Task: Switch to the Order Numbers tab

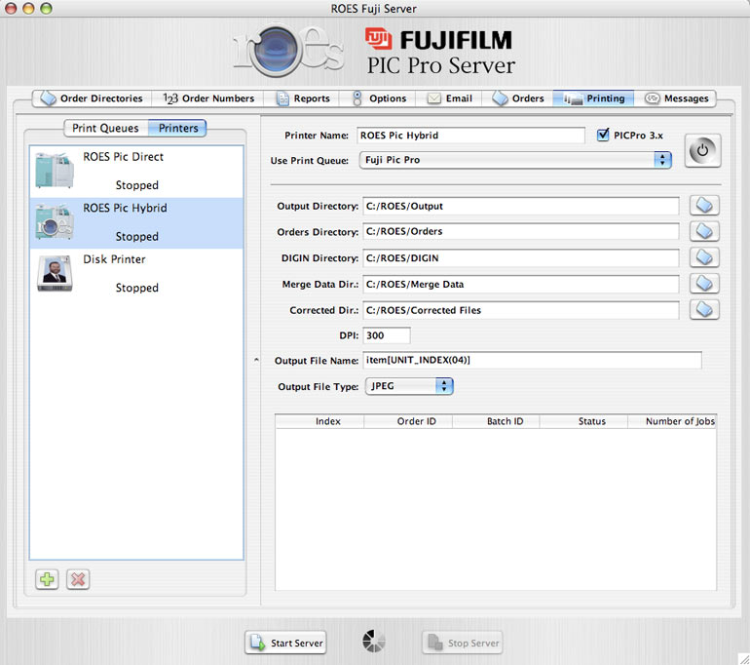Action: point(208,98)
